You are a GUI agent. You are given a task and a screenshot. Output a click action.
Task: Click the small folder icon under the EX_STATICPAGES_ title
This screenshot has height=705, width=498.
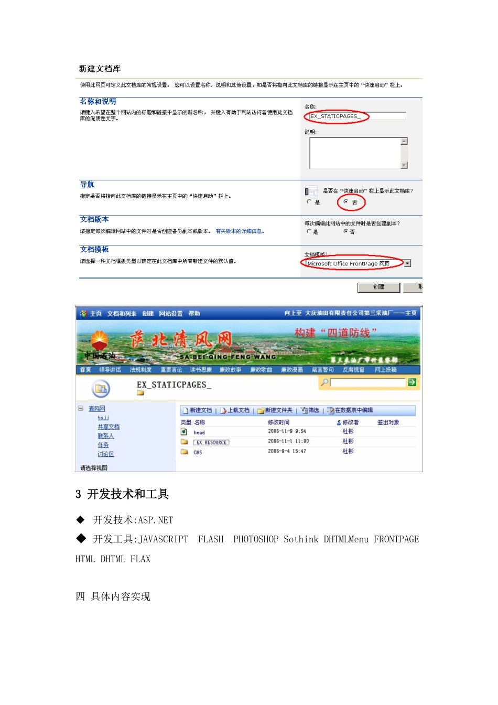point(140,393)
